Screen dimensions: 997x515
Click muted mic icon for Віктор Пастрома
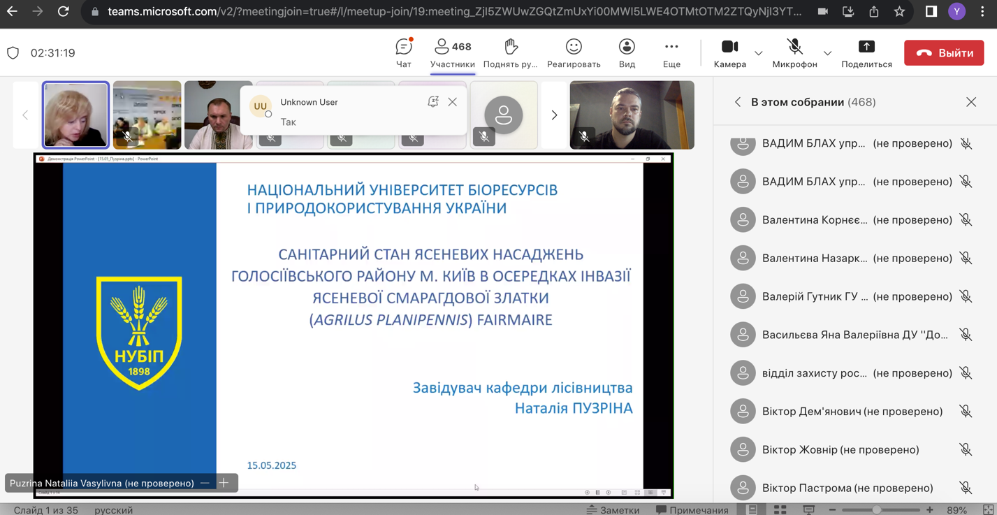pyautogui.click(x=966, y=488)
